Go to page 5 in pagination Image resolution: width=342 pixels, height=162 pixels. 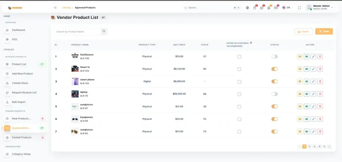tap(324, 147)
